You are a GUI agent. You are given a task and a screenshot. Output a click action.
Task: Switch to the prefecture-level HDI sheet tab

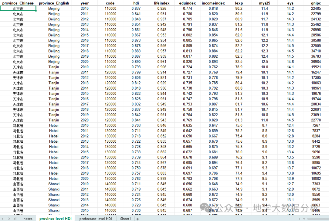tap(96, 219)
